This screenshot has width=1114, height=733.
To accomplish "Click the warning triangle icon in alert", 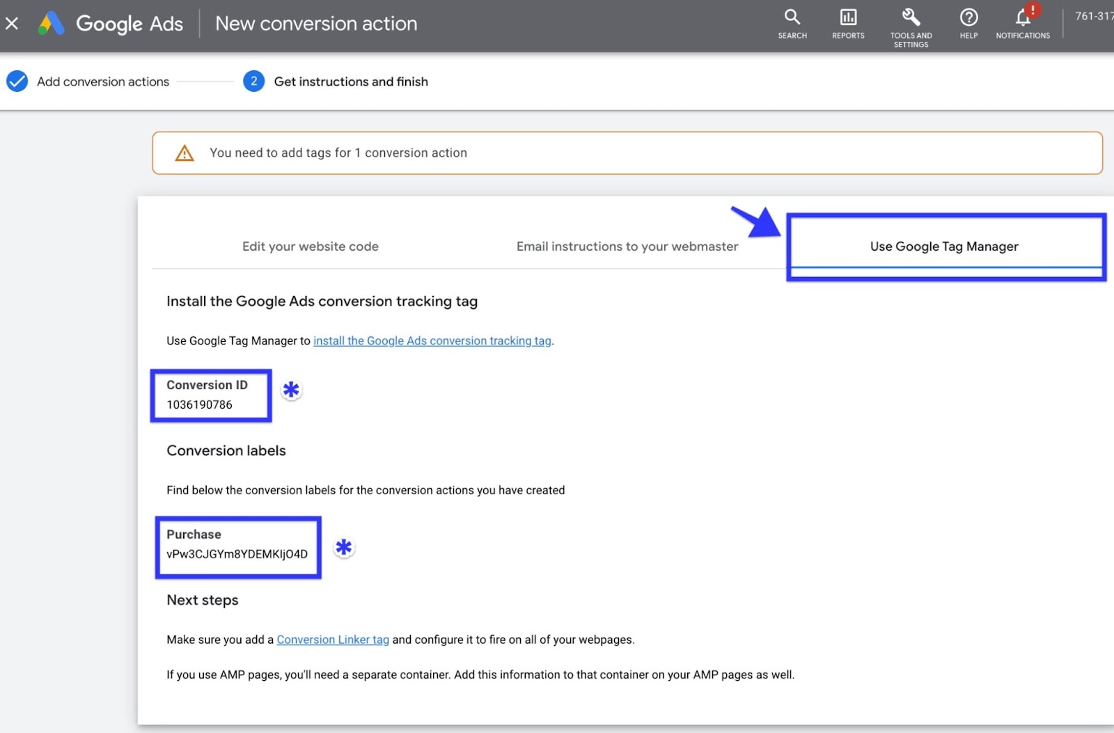I will point(185,153).
